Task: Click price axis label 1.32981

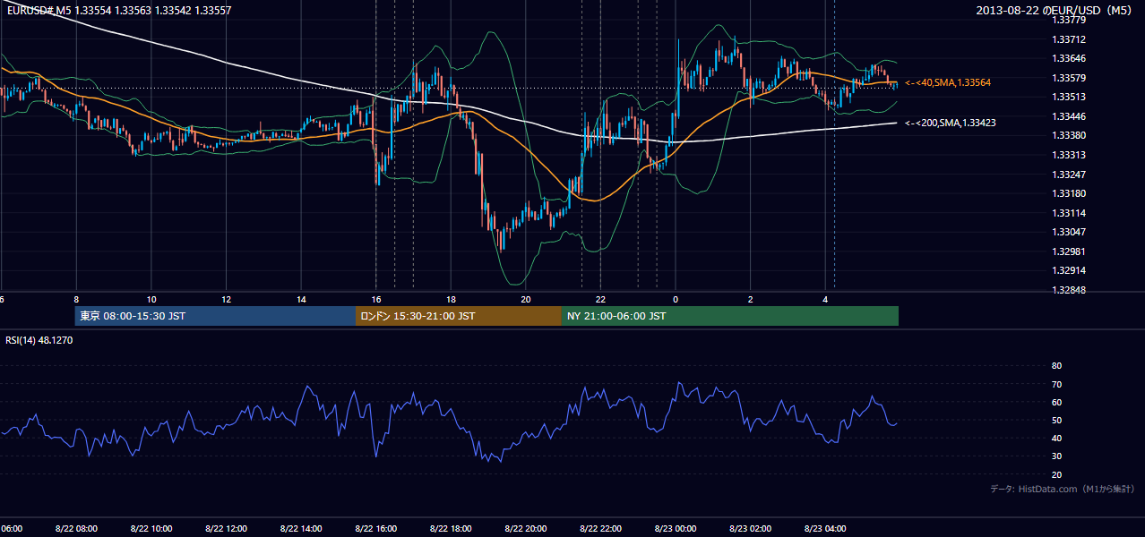Action: coord(1068,251)
